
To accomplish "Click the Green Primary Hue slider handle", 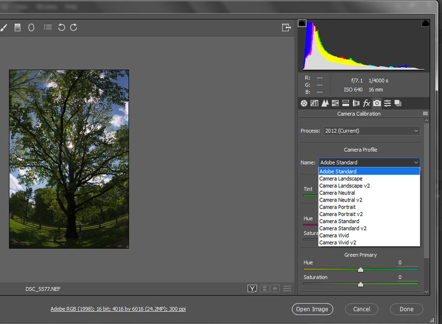I will [x=360, y=269].
